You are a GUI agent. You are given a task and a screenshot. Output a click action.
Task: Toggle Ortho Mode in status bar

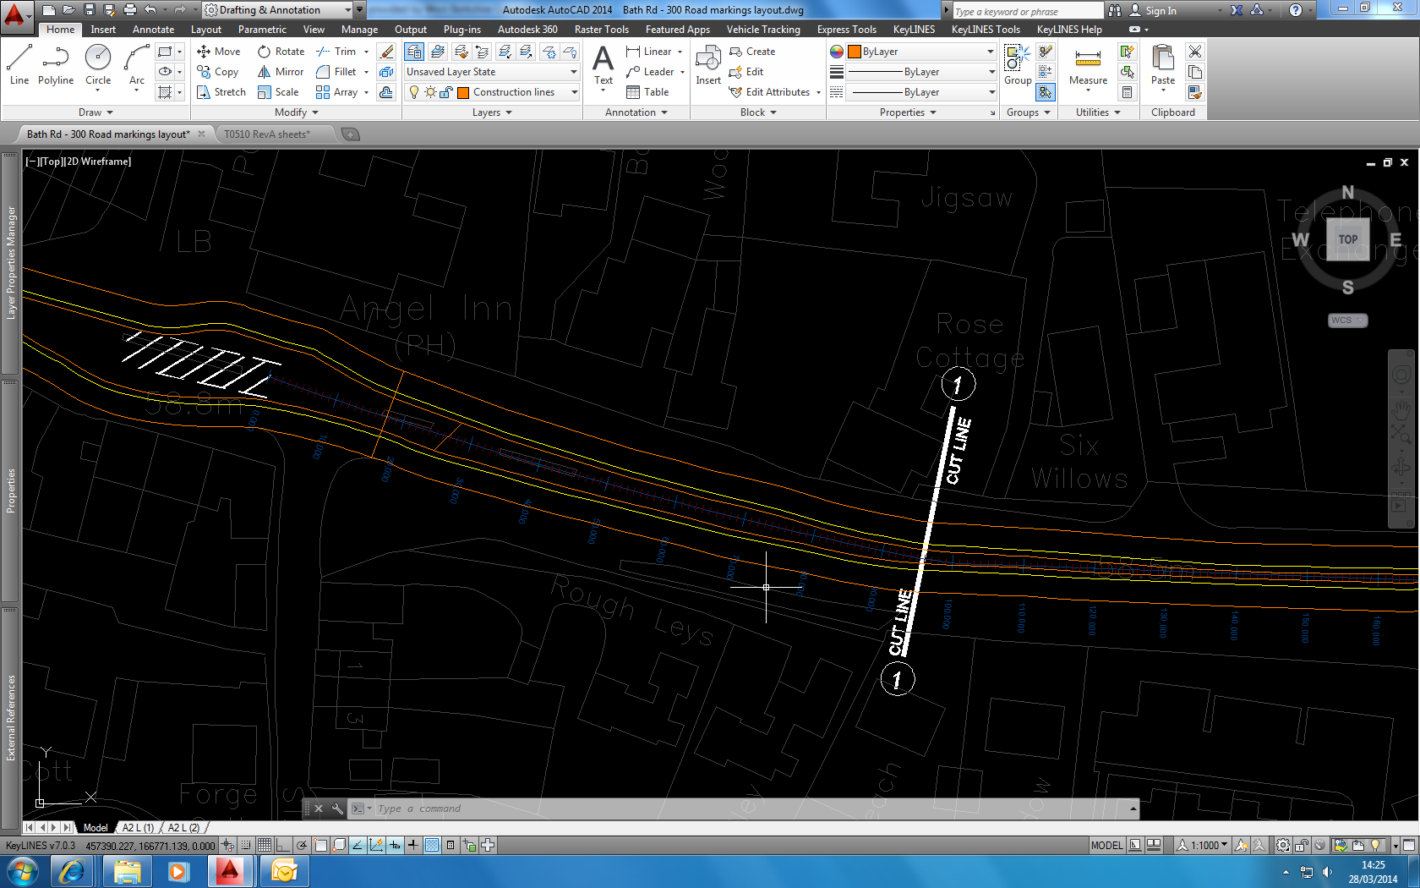tap(283, 845)
